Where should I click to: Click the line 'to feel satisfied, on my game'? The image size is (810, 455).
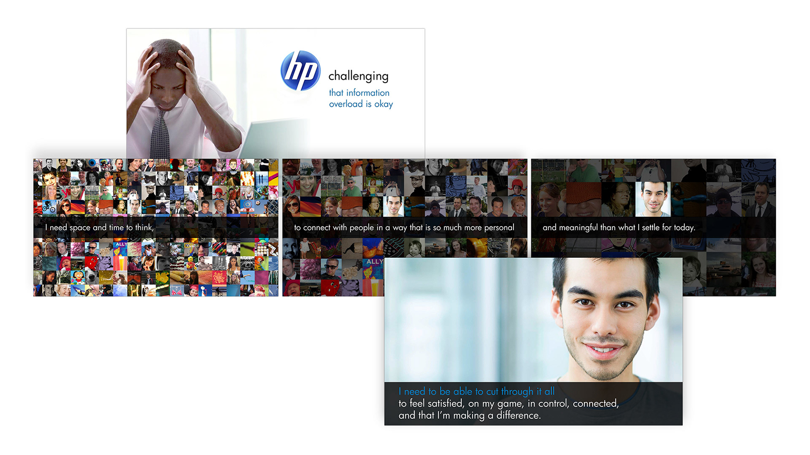click(x=508, y=404)
